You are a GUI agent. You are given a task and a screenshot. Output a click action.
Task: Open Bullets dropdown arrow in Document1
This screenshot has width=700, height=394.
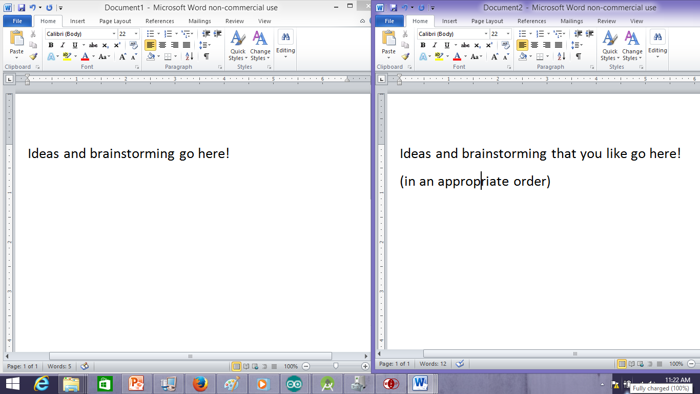click(158, 34)
